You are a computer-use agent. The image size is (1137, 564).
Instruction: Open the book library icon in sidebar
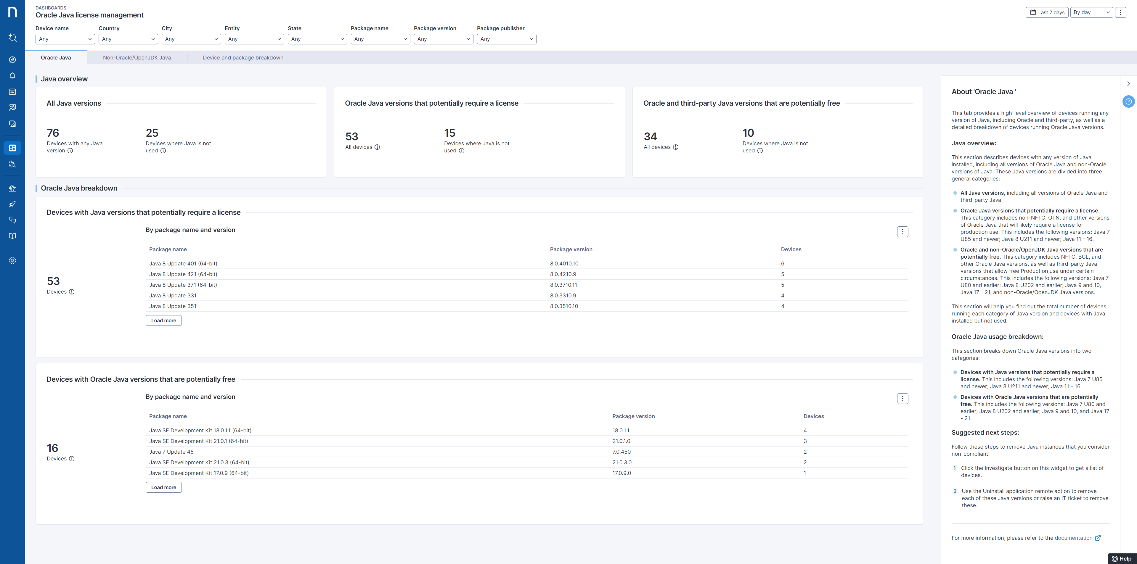click(12, 236)
